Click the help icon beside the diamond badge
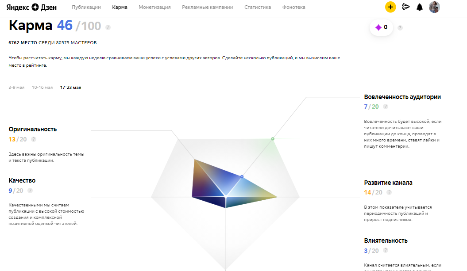The image size is (467, 271). pos(400,28)
